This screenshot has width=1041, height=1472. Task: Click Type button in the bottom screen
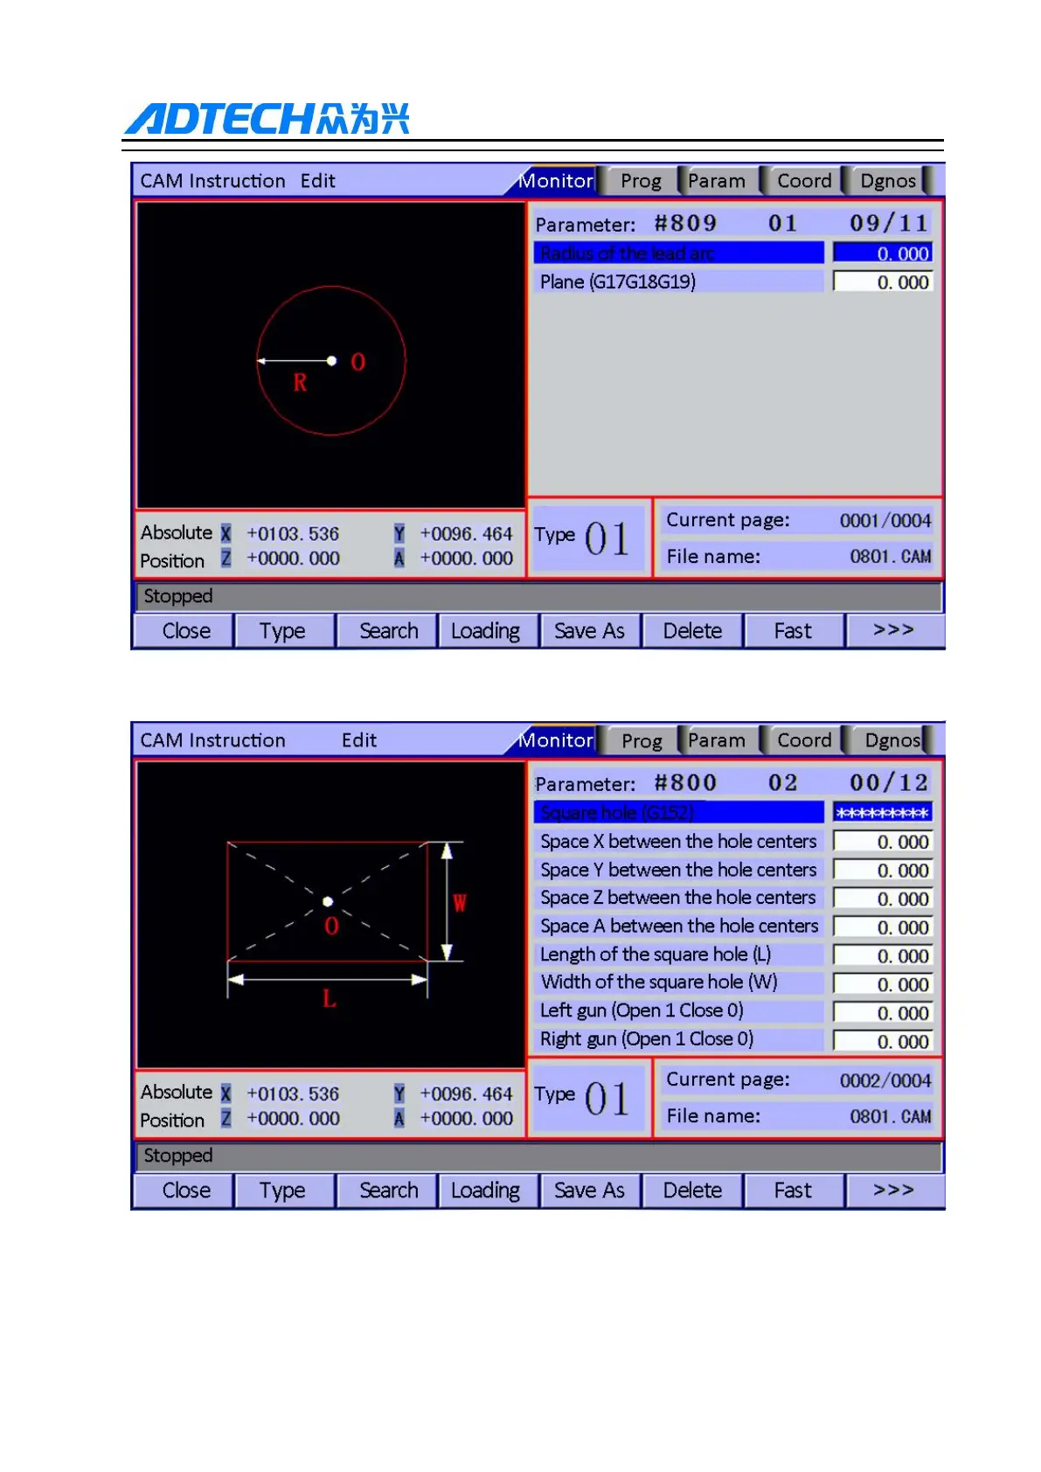[283, 1191]
